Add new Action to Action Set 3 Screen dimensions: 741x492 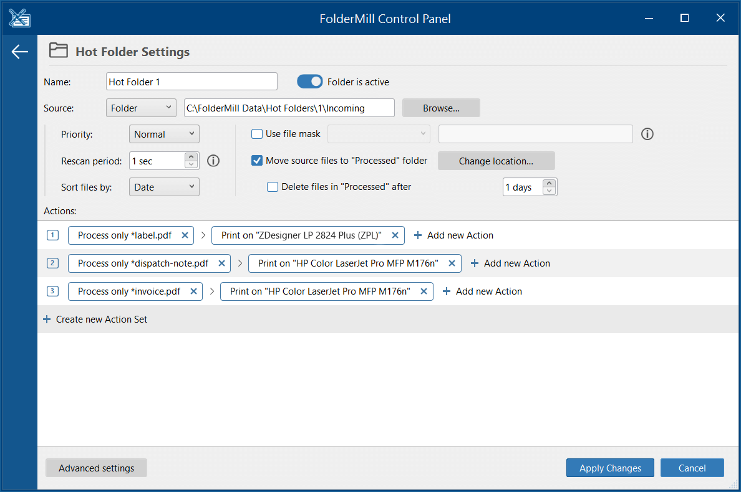click(x=482, y=291)
